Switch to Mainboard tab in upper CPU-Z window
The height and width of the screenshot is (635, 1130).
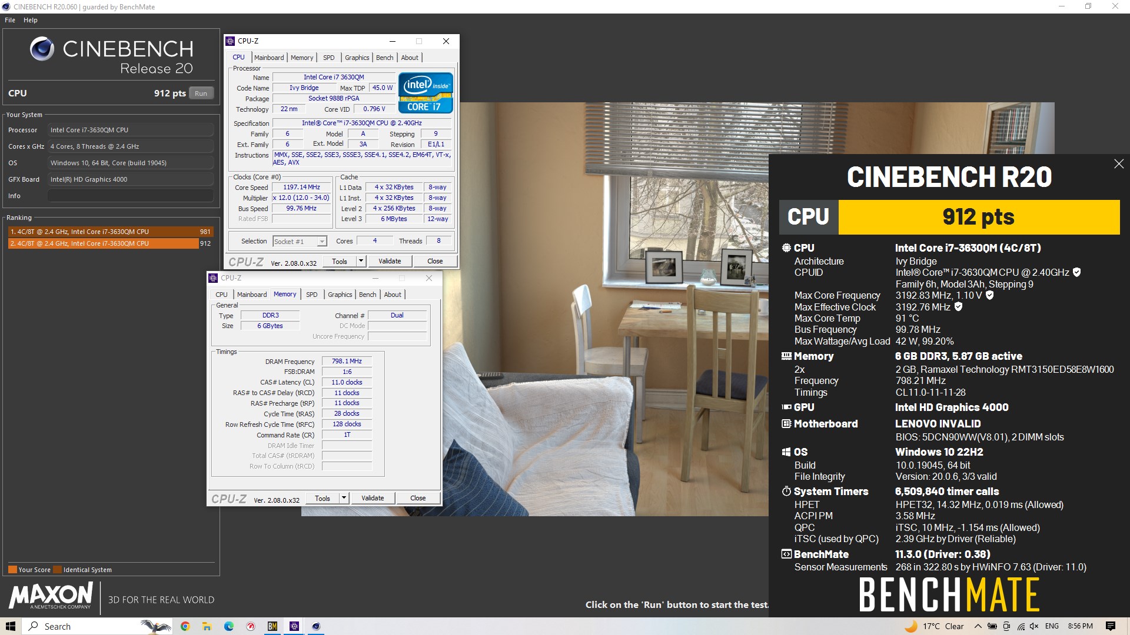pos(269,58)
